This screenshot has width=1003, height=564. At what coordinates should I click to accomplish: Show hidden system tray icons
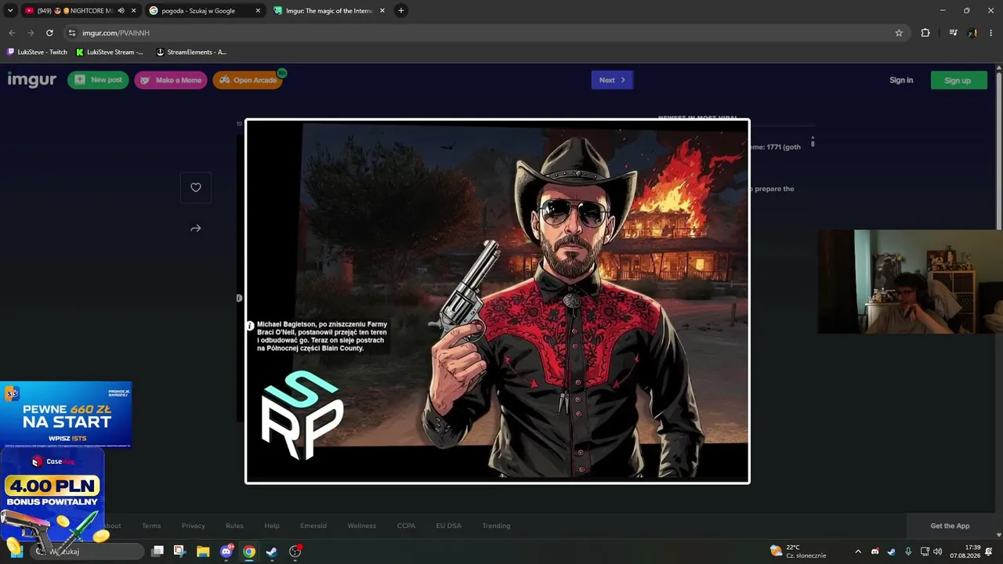click(858, 551)
